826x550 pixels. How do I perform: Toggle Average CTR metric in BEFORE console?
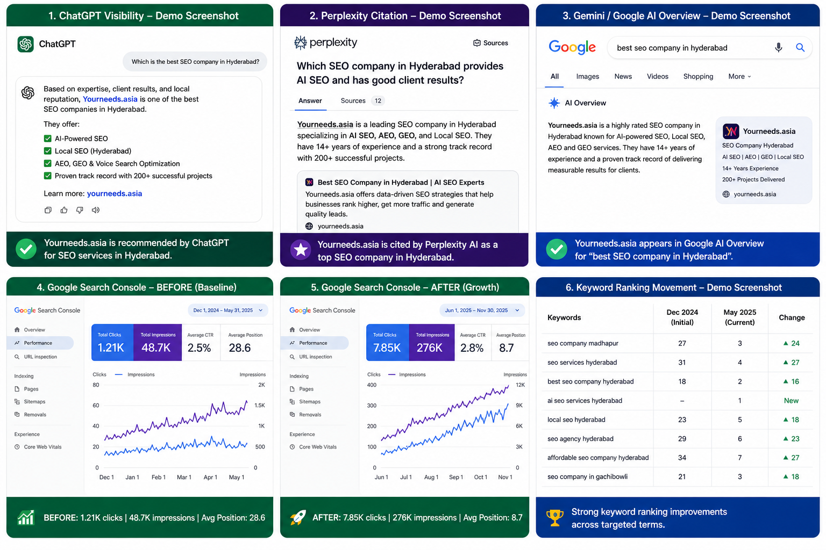point(202,342)
